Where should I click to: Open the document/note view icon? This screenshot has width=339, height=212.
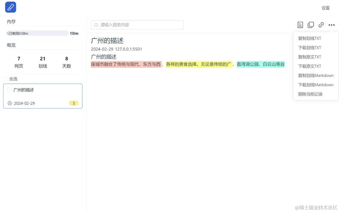pos(300,25)
